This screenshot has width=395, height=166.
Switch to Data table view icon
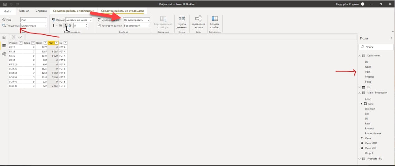[4, 45]
